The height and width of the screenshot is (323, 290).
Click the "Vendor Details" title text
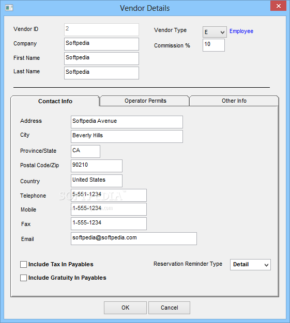coord(145,8)
